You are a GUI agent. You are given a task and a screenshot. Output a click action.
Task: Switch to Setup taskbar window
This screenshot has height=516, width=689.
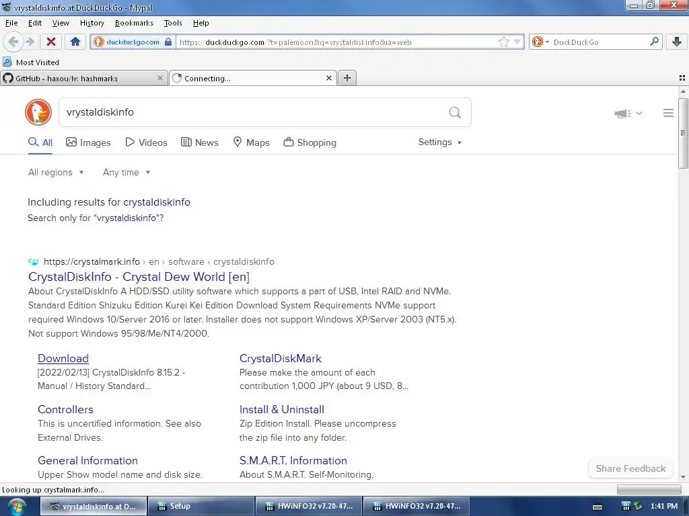pos(201,507)
